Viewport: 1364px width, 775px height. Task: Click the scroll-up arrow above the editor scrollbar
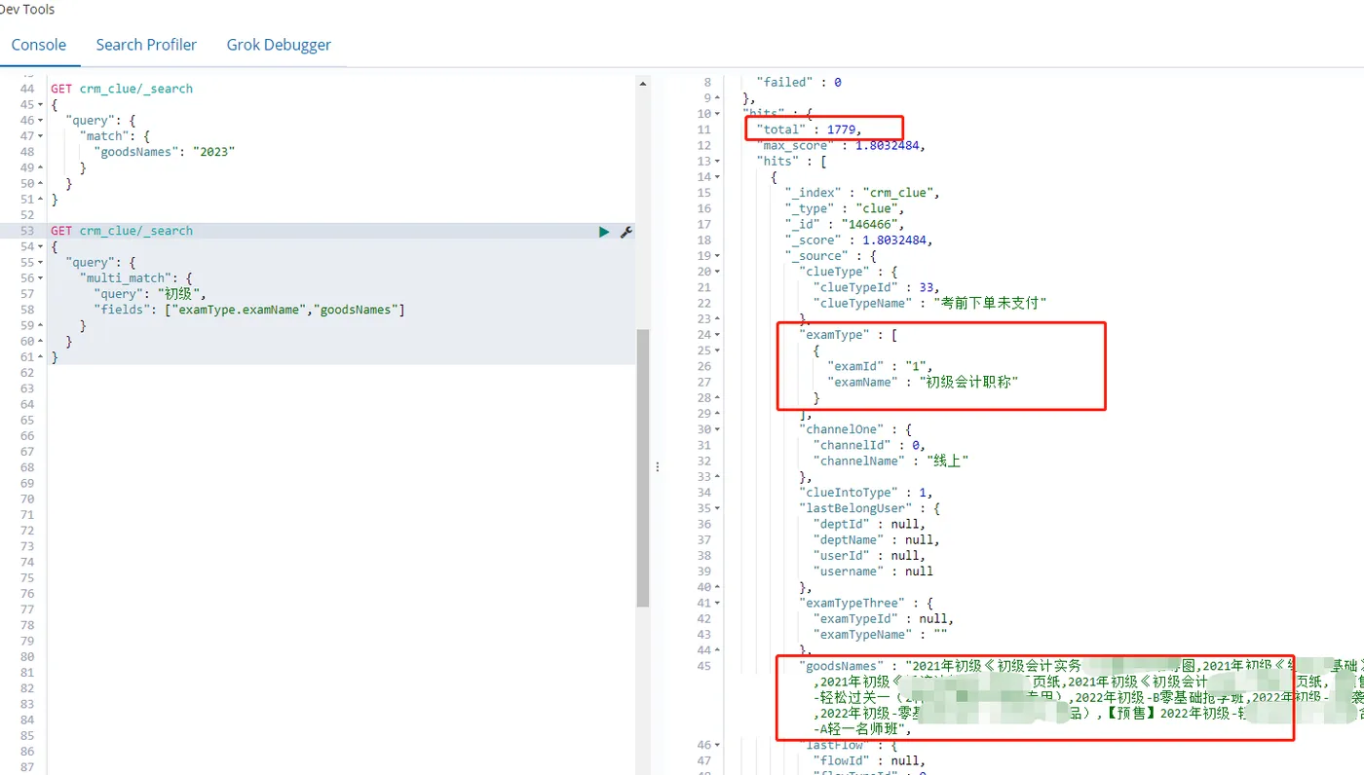coord(643,85)
